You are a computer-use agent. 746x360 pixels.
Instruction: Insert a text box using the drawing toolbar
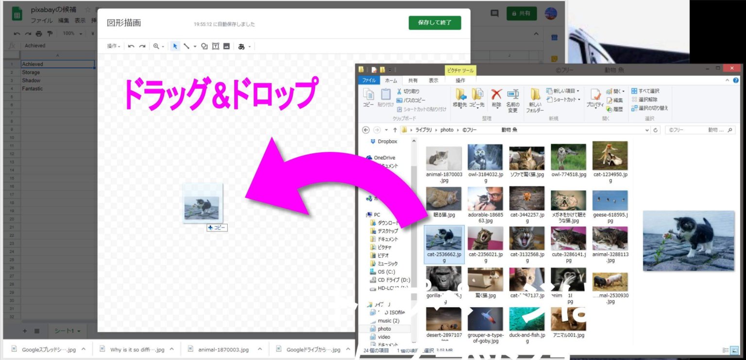216,46
